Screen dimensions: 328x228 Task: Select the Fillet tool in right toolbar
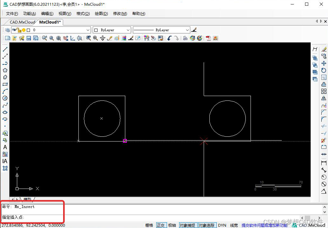click(324, 119)
